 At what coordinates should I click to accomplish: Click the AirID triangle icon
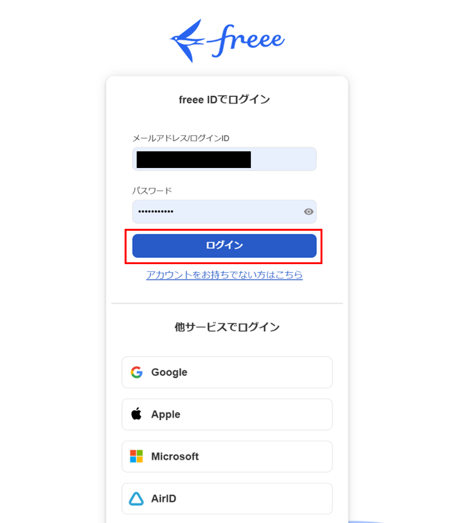pos(136,498)
